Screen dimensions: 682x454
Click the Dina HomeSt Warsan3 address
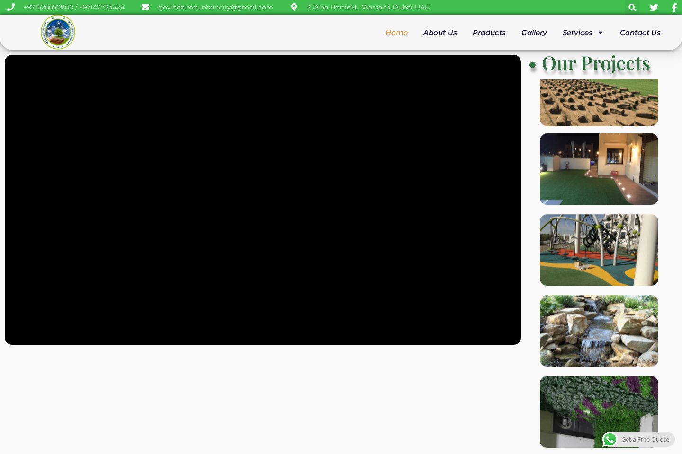[368, 7]
